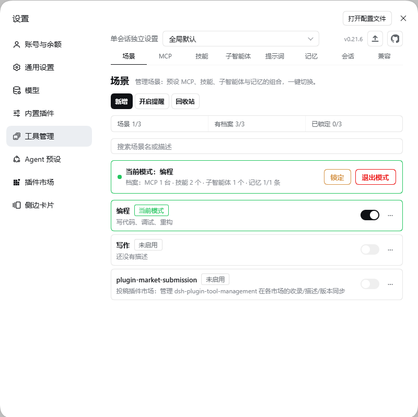Switch to the 记忆 tab
The height and width of the screenshot is (417, 418).
point(311,56)
